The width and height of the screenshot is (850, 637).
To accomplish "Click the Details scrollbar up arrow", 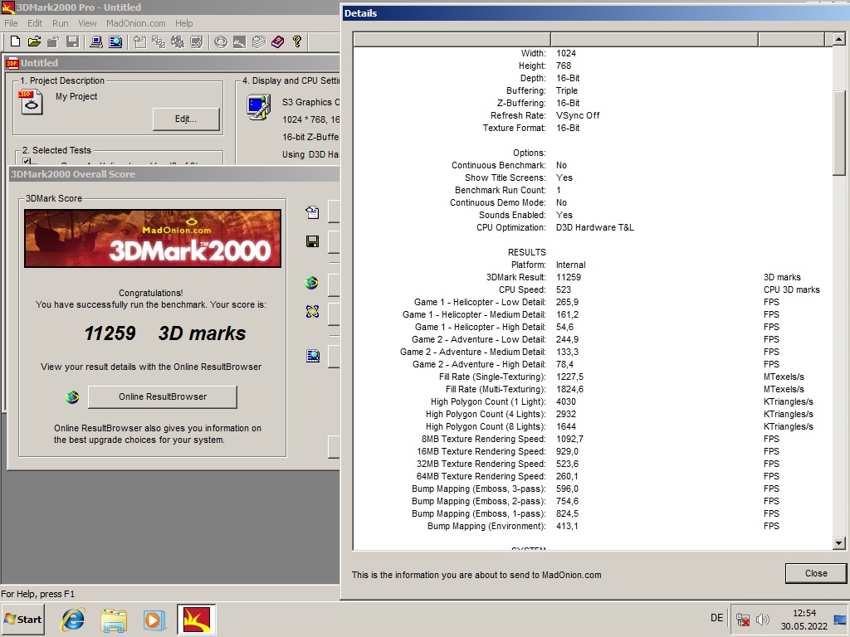I will point(838,39).
